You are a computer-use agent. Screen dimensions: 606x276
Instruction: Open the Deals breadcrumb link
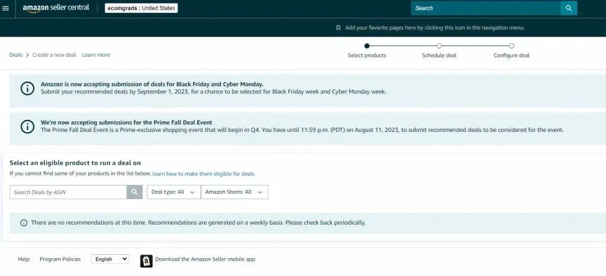16,55
